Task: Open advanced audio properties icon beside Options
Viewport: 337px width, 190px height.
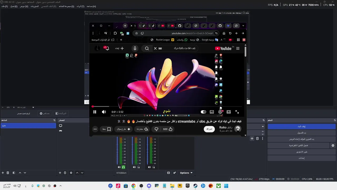Action: coord(175,173)
